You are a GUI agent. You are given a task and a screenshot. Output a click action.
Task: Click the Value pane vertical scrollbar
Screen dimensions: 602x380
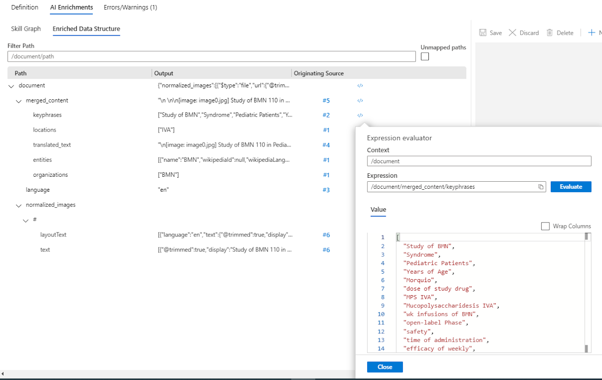click(x=586, y=291)
